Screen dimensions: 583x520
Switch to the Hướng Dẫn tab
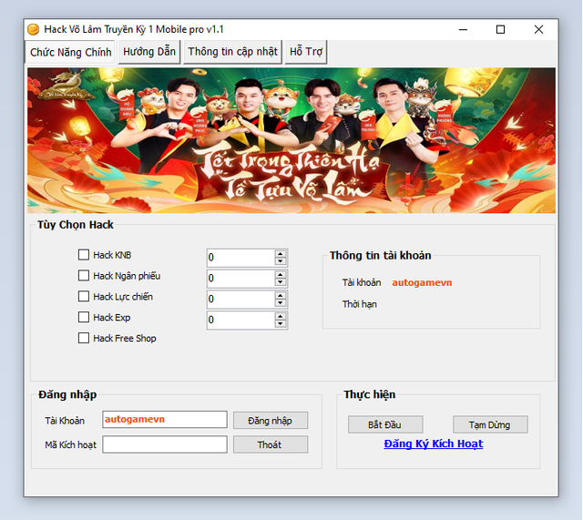[149, 52]
